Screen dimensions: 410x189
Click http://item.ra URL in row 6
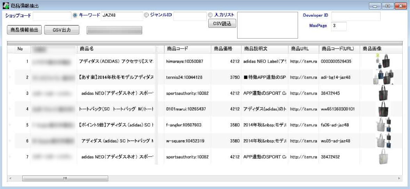point(304,141)
